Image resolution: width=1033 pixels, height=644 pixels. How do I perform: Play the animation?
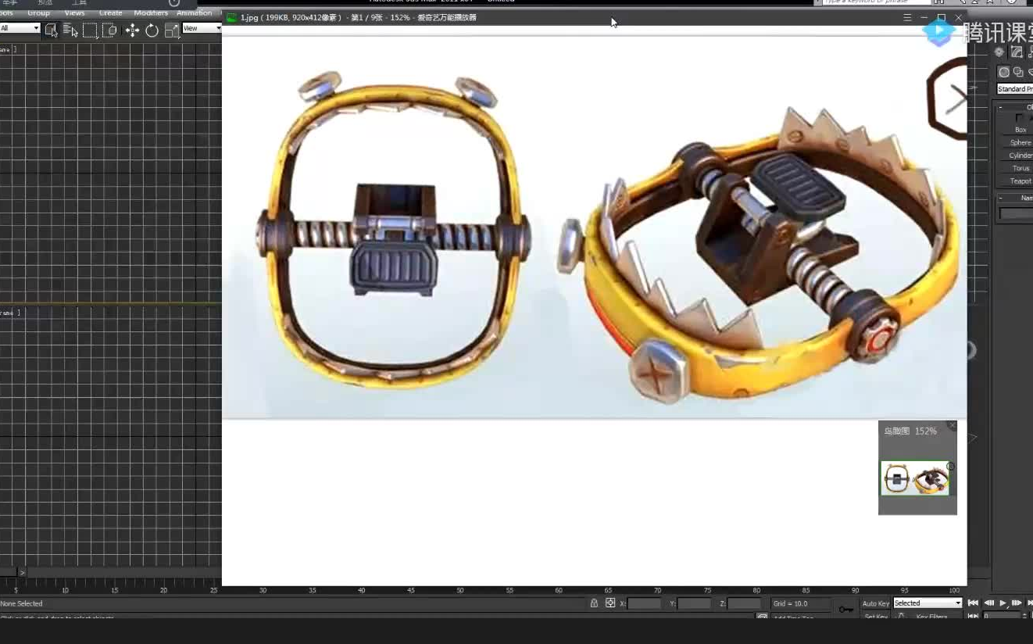click(x=1003, y=603)
